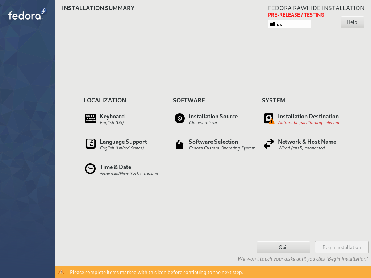This screenshot has height=278, width=371.
Task: Click the "We won't touch your disks" note
Action: point(303,259)
